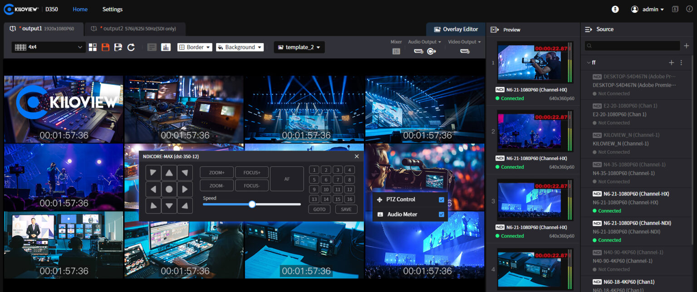Click the ZOOM+ button
This screenshot has height=292, width=697.
(x=216, y=172)
